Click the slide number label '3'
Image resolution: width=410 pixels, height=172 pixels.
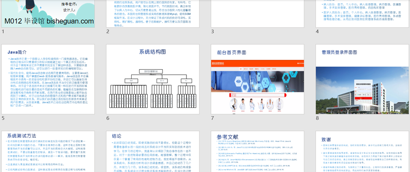[x=212, y=31]
